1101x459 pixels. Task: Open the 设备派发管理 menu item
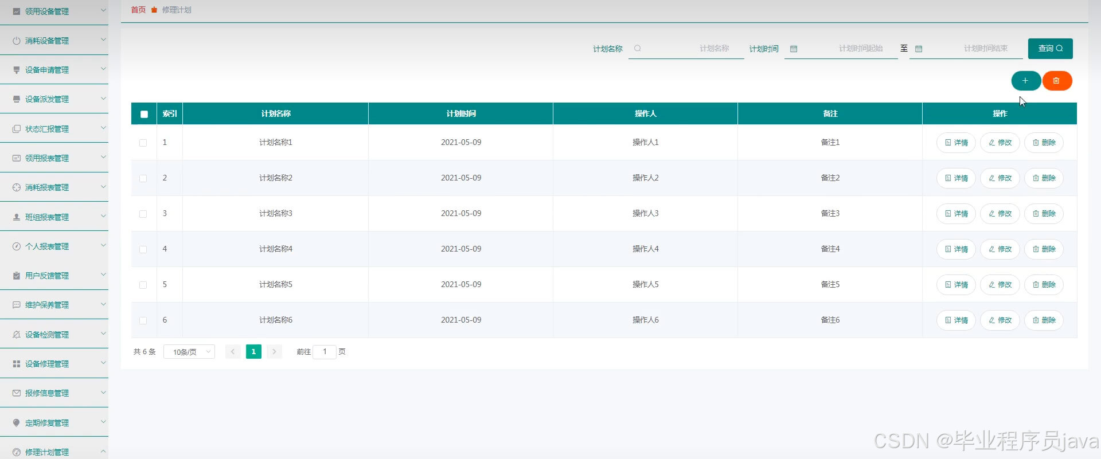[54, 99]
